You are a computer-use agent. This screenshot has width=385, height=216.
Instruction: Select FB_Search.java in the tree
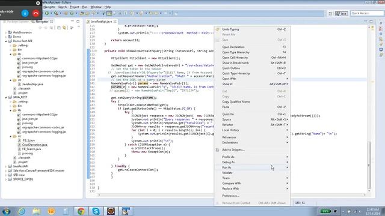(x=31, y=149)
